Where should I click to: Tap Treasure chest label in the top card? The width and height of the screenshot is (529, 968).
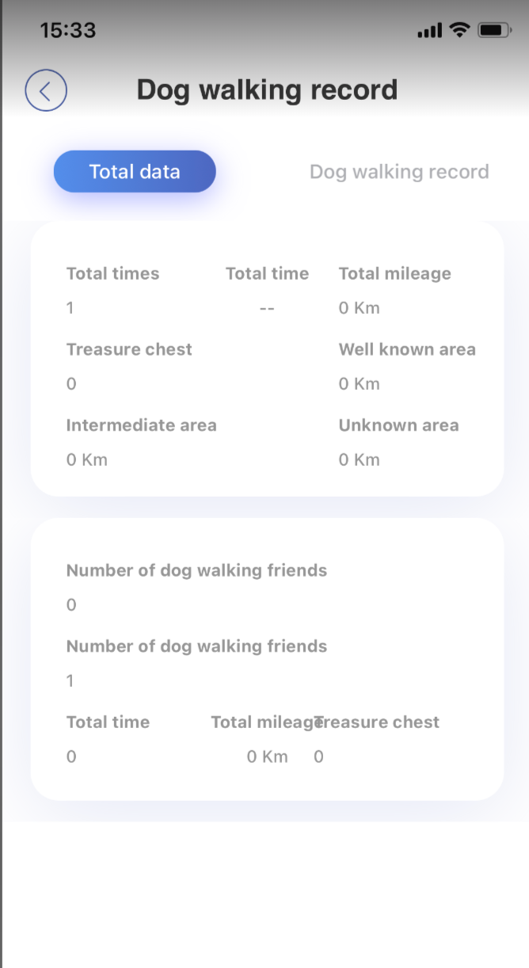click(x=129, y=349)
